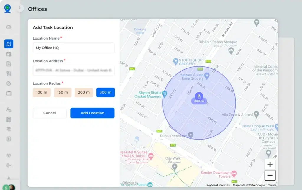Click the app logo in the sidebar

[x=7, y=9]
